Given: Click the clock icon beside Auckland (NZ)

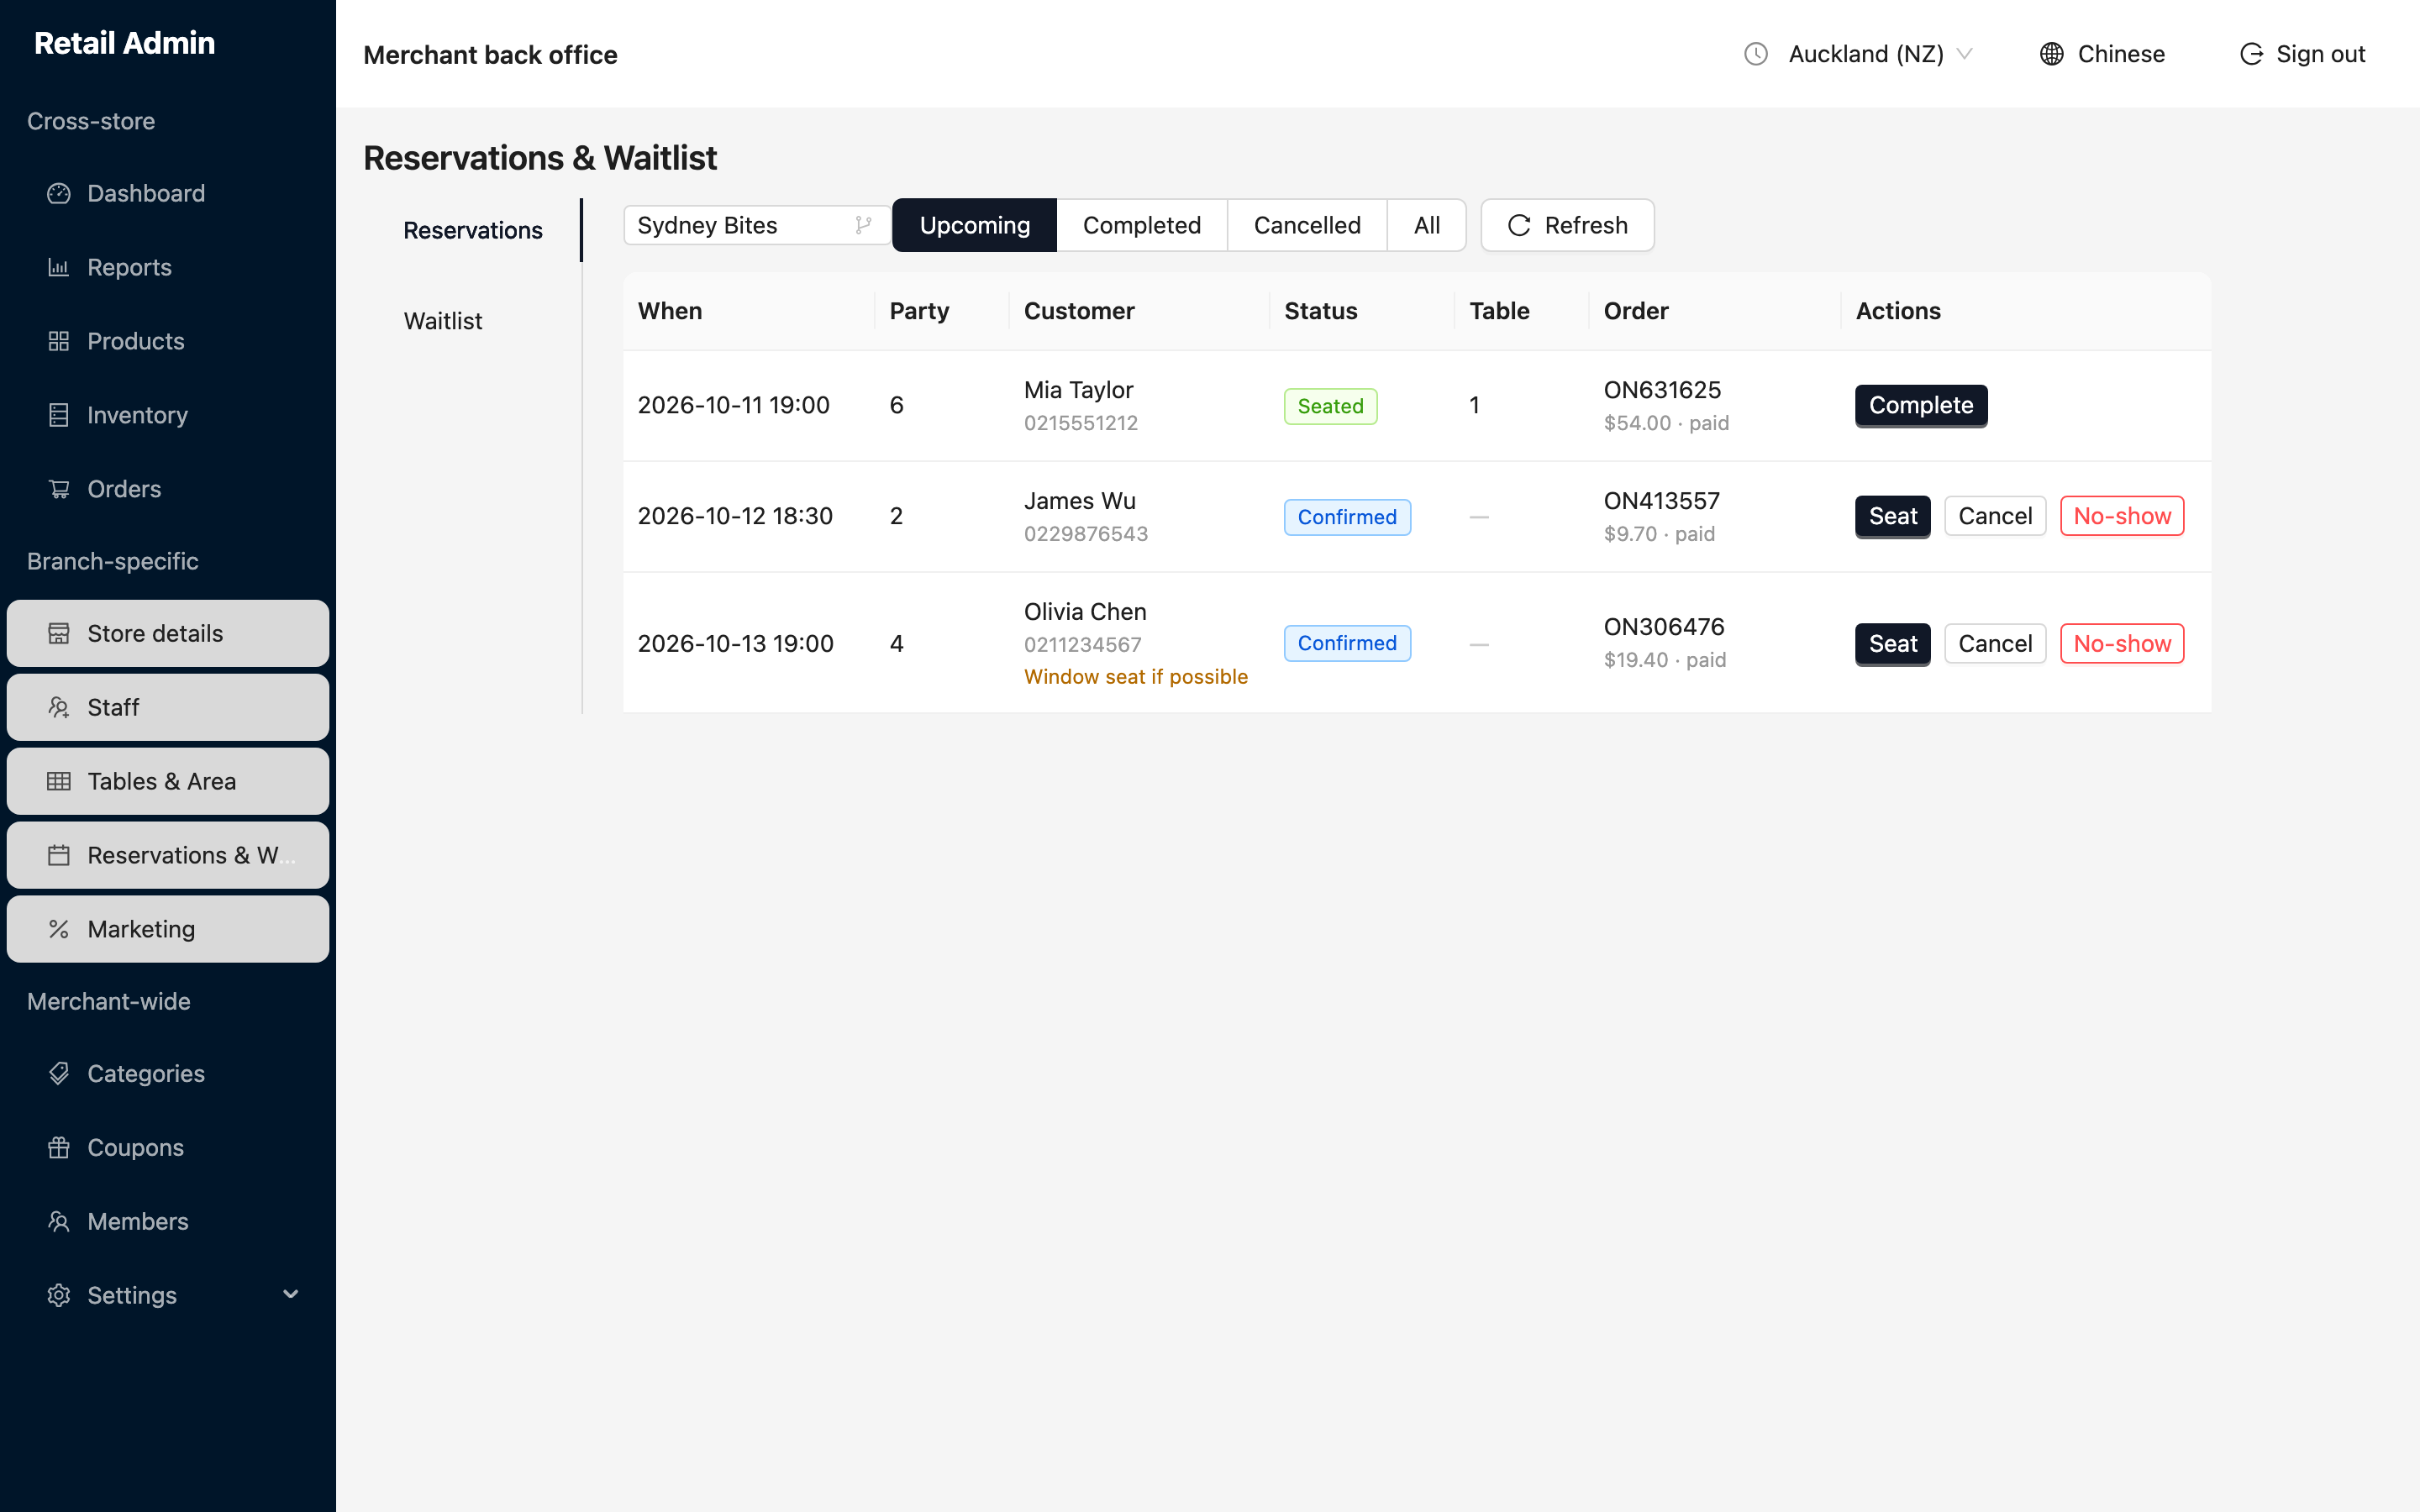Looking at the screenshot, I should pyautogui.click(x=1756, y=54).
